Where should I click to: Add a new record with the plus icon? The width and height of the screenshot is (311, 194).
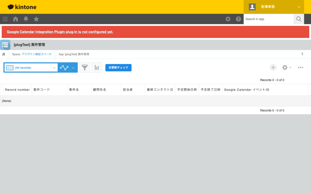[273, 68]
